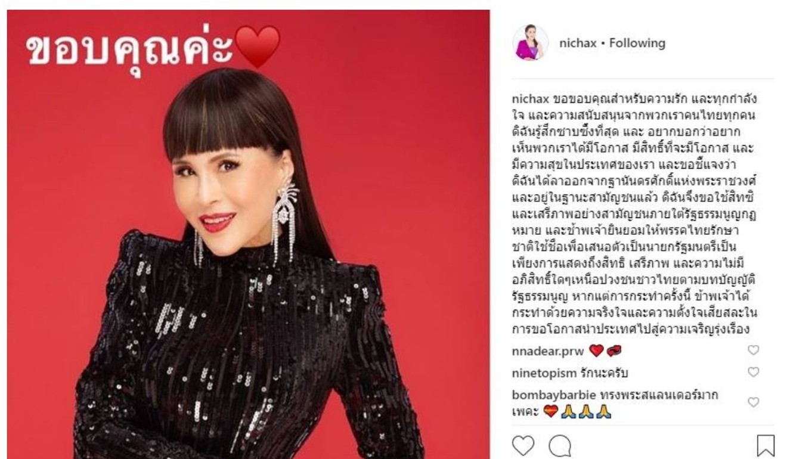This screenshot has width=787, height=459.
Task: Open comments with the speech bubble icon
Action: (x=560, y=446)
